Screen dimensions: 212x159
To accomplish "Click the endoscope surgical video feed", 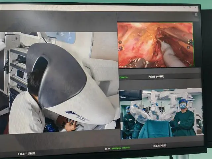I will click(155, 45).
